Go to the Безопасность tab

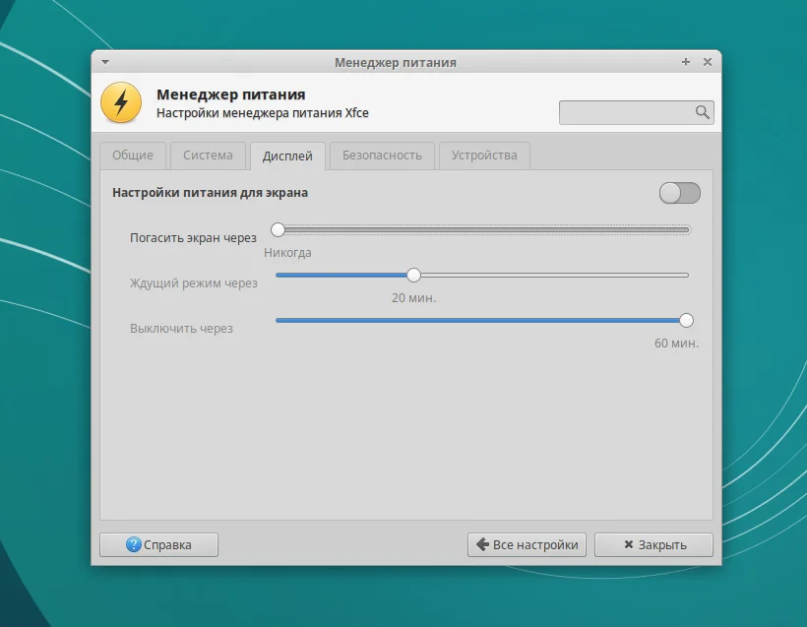pos(382,156)
